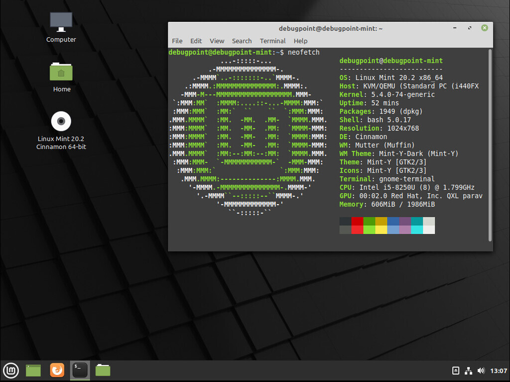Image resolution: width=510 pixels, height=382 pixels.
Task: Launch Firefox from the panel
Action: 57,370
